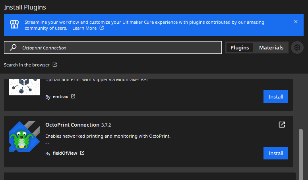308x180 pixels.
Task: Focus the Octoprint Connection search field
Action: [x=113, y=47]
